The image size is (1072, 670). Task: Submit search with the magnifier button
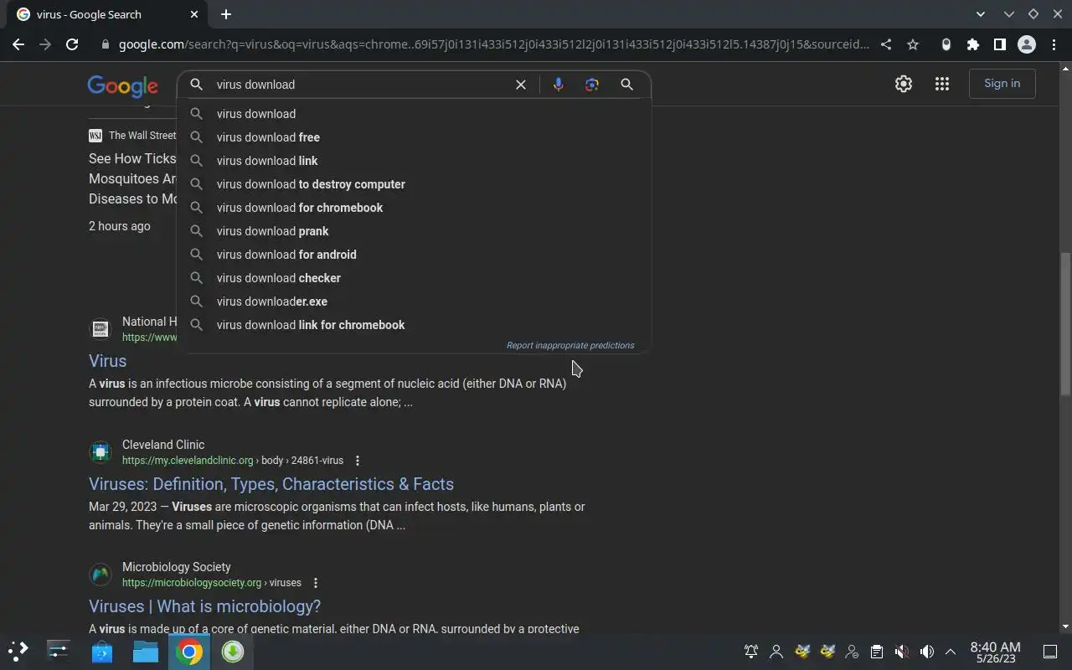(x=626, y=85)
